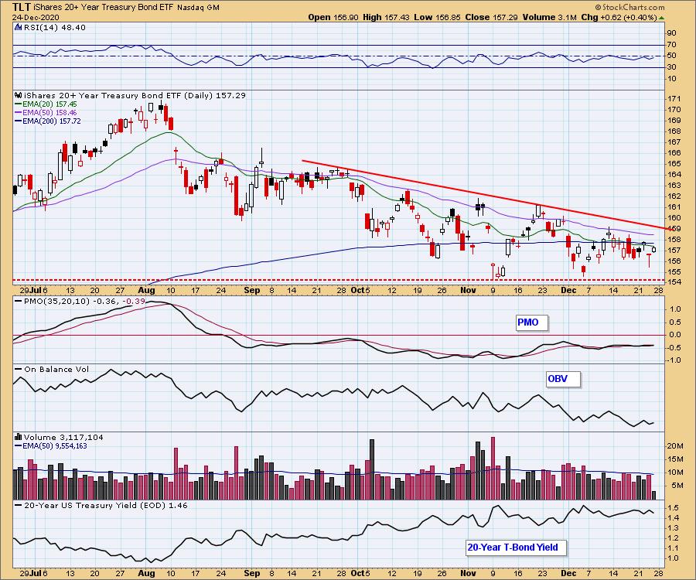Click the 20M label on volume axis
Image resolution: width=696 pixels, height=580 pixels.
click(x=675, y=446)
